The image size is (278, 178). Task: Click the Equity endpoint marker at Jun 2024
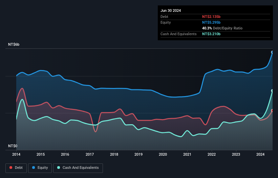click(x=272, y=52)
